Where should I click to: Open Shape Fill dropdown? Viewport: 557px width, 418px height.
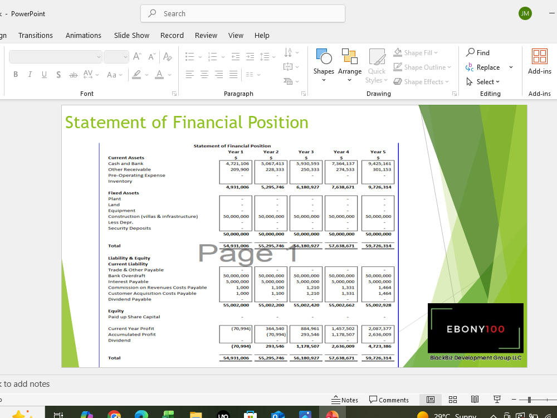(416, 52)
